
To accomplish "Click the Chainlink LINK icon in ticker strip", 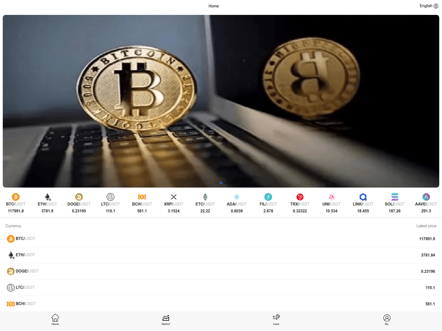I will point(363,197).
